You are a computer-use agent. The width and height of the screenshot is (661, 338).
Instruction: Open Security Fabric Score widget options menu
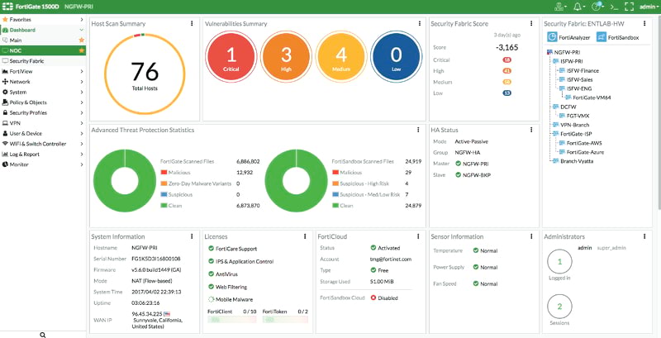pos(531,24)
